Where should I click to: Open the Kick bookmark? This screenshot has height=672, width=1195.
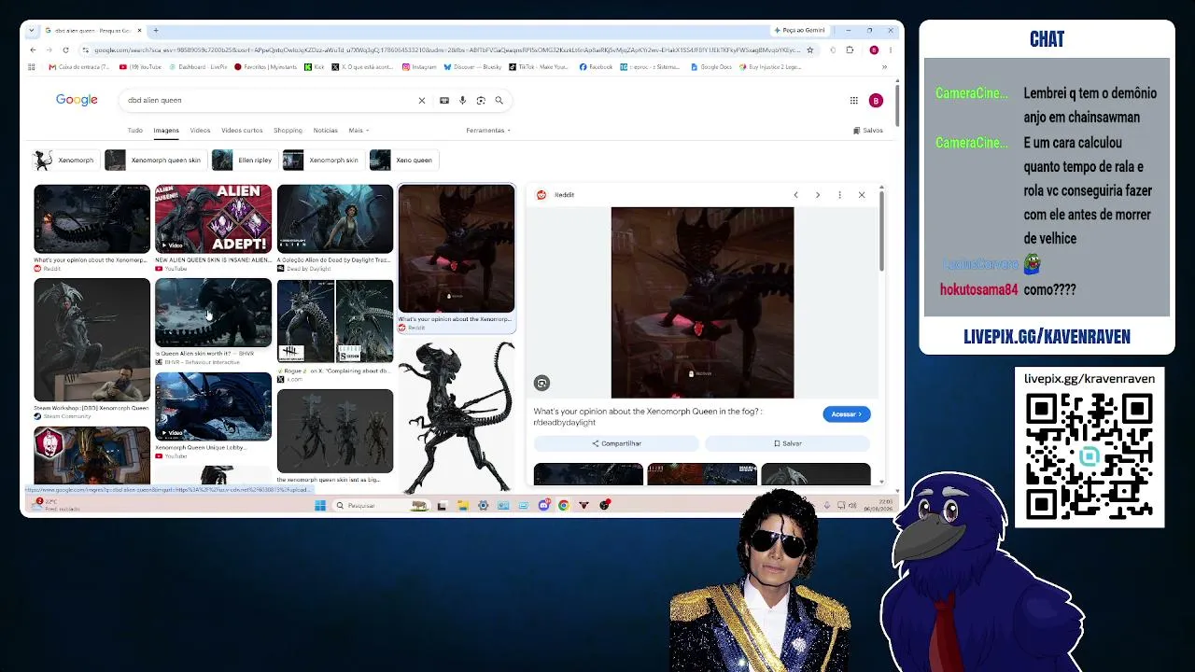click(314, 67)
